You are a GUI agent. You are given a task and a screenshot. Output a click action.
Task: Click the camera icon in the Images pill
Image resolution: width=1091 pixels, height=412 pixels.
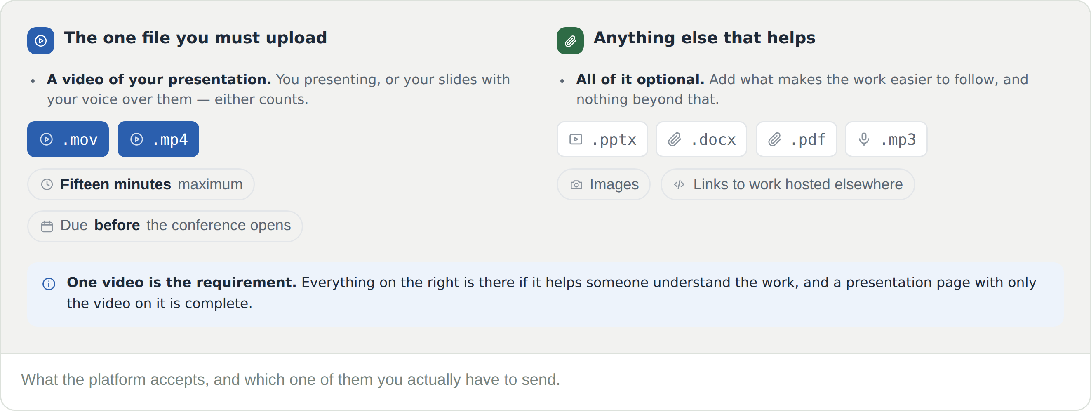point(576,185)
